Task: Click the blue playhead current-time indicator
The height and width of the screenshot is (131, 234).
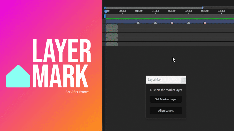Action: coord(106,12)
